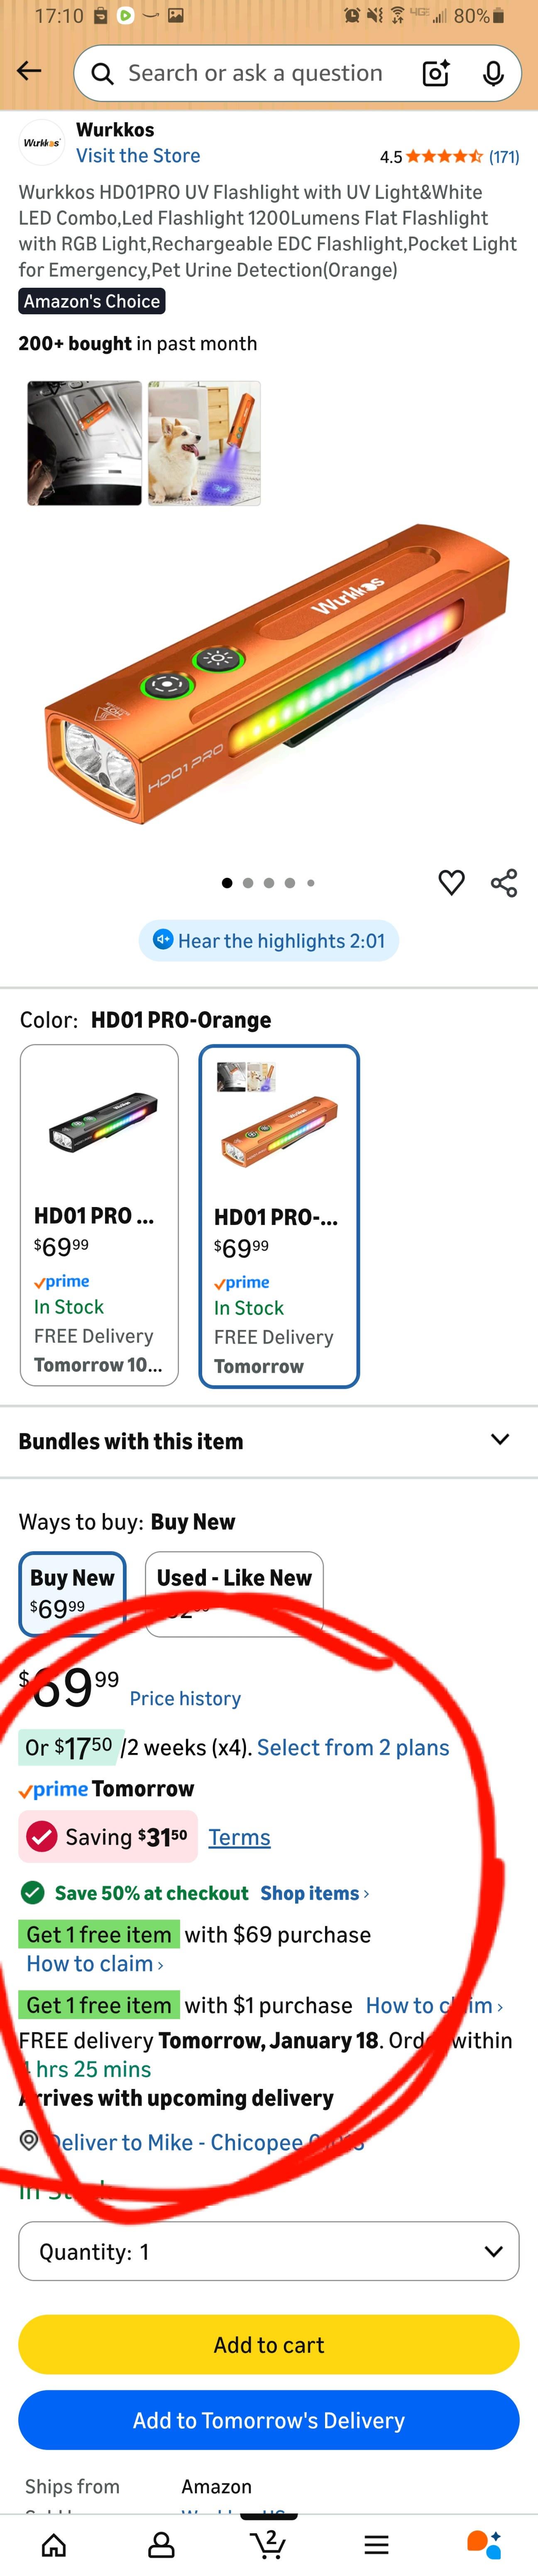The height and width of the screenshot is (2576, 538).
Task: Open Select from 2 plans link
Action: [x=353, y=1747]
